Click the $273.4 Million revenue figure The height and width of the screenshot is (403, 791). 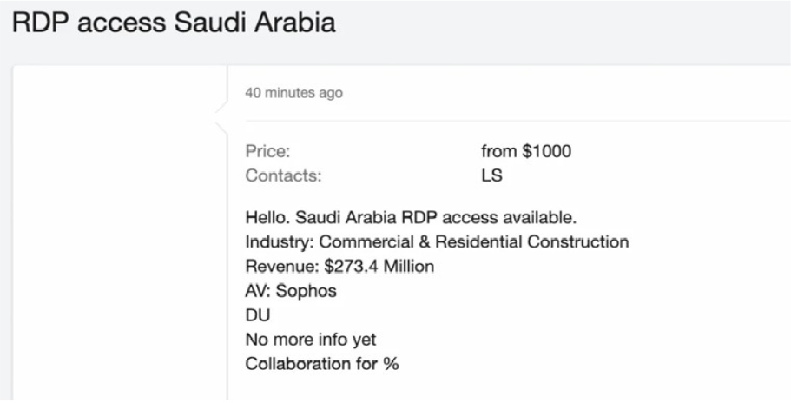coord(379,267)
